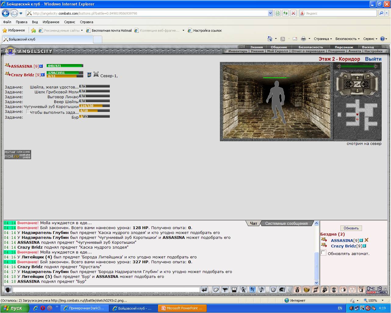Open info icon next to ASSASINA [9] at top
This screenshot has width=391, height=313.
tap(41, 66)
